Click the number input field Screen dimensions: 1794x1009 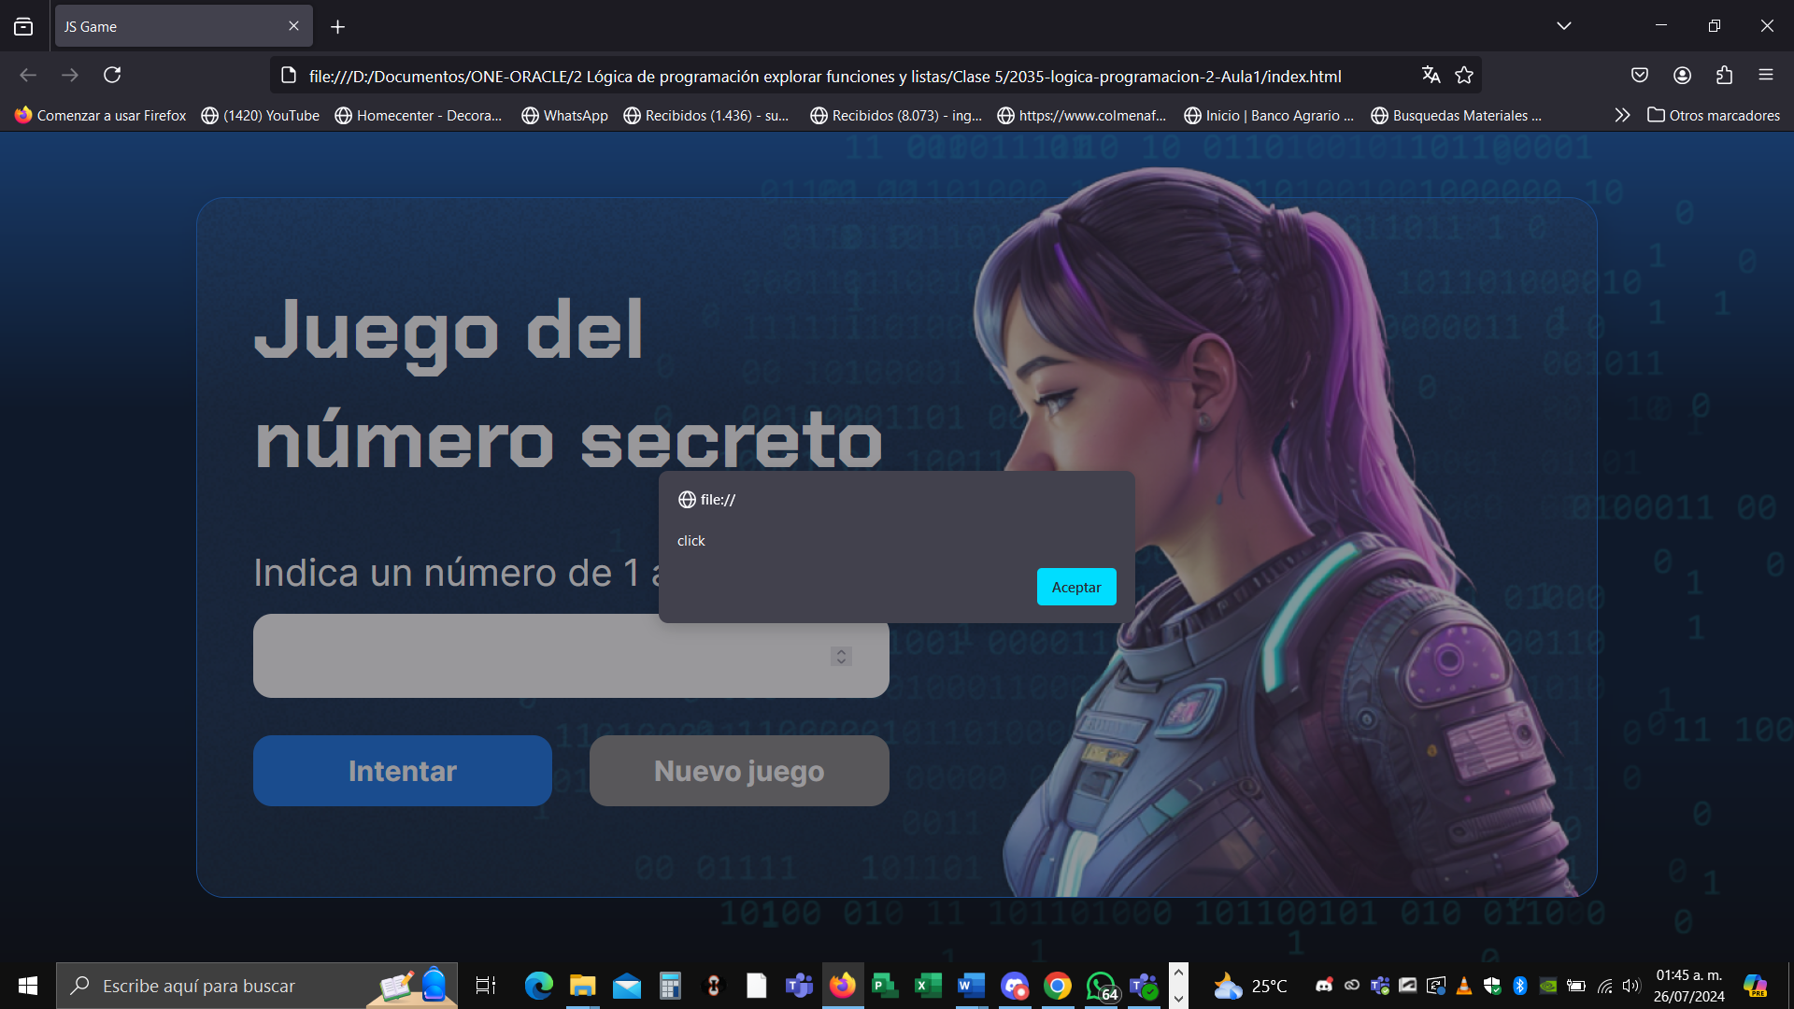pyautogui.click(x=571, y=656)
